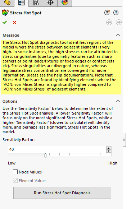Click the Element Values checkbox
This screenshot has width=140, height=209.
pyautogui.click(x=15, y=181)
